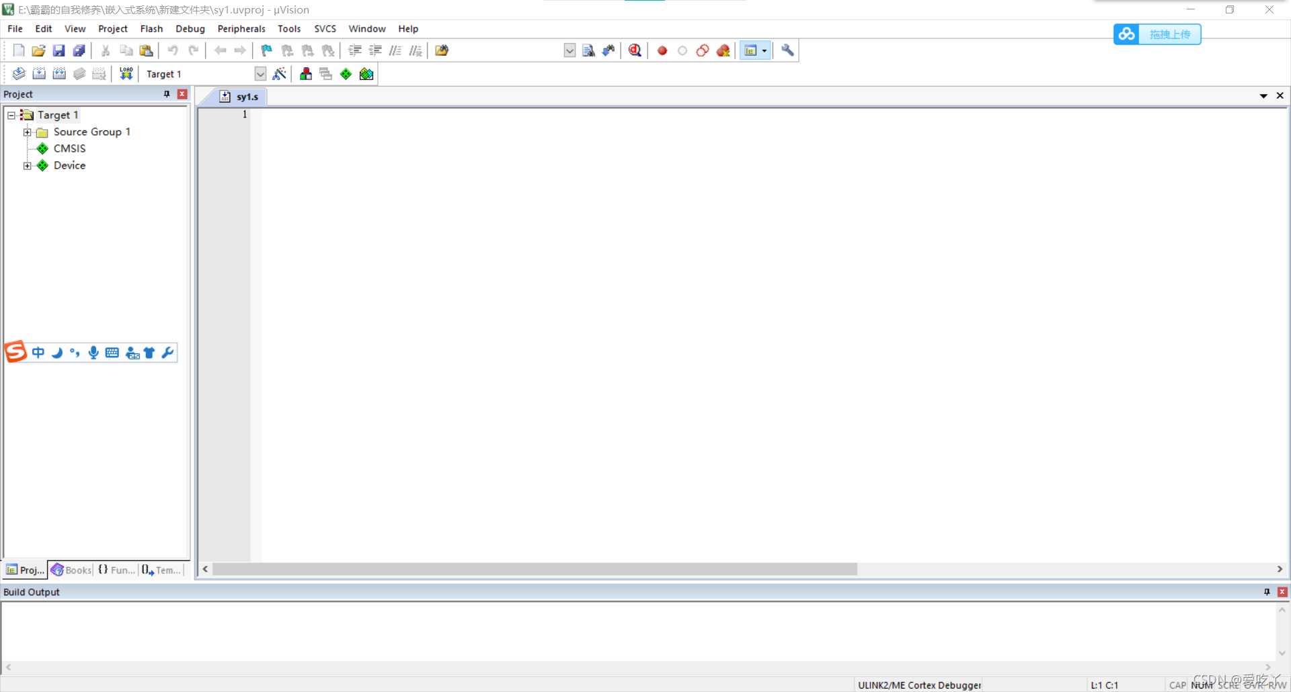Toggle the Sogou half-moon width icon
Image resolution: width=1291 pixels, height=692 pixels.
click(x=57, y=353)
